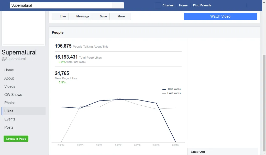The height and width of the screenshot is (155, 266).
Task: Click the Supernatural search input field
Action: click(61, 5)
